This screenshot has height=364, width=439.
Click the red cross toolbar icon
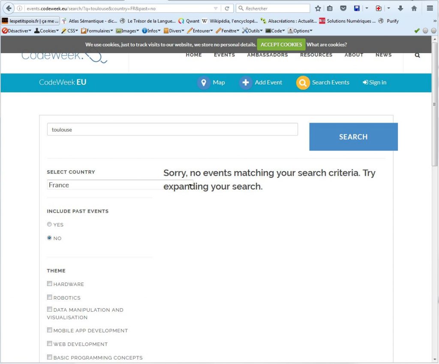click(379, 9)
